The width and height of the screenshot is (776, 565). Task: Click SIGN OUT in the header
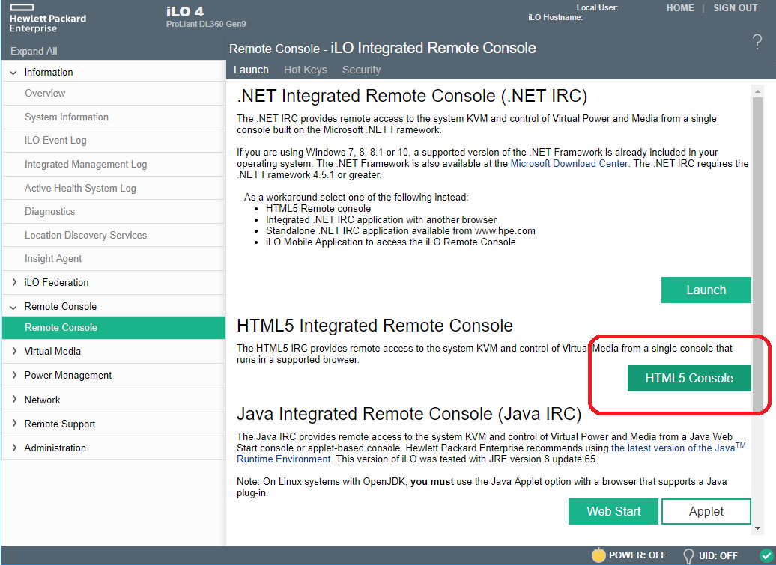pyautogui.click(x=736, y=8)
